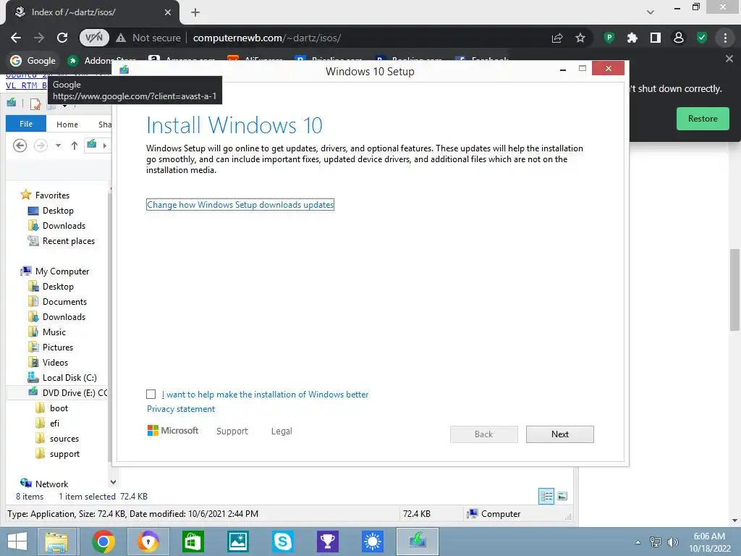This screenshot has height=556, width=741.
Task: Check I want to help make installation better
Action: [151, 395]
